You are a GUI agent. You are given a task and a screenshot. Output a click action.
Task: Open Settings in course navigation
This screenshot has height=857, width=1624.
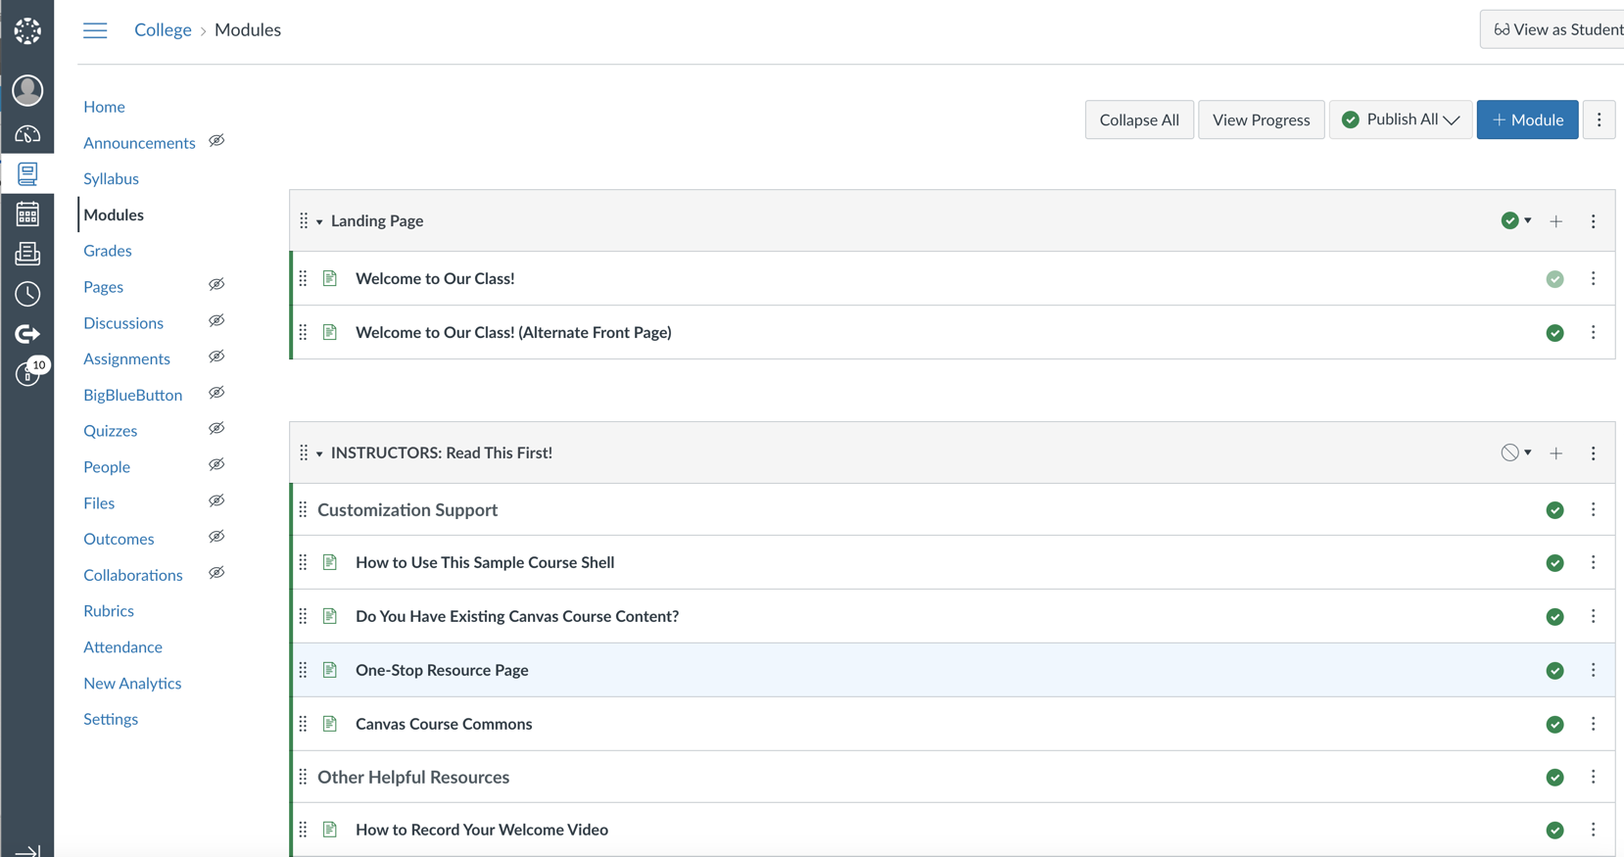(x=111, y=719)
